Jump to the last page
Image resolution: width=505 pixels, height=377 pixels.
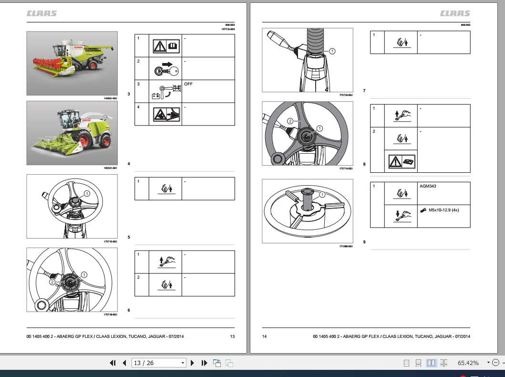pos(204,363)
